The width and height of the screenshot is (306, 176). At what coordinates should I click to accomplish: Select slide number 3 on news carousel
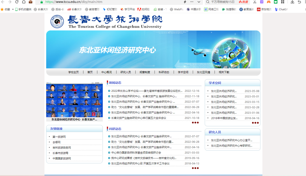[98, 114]
